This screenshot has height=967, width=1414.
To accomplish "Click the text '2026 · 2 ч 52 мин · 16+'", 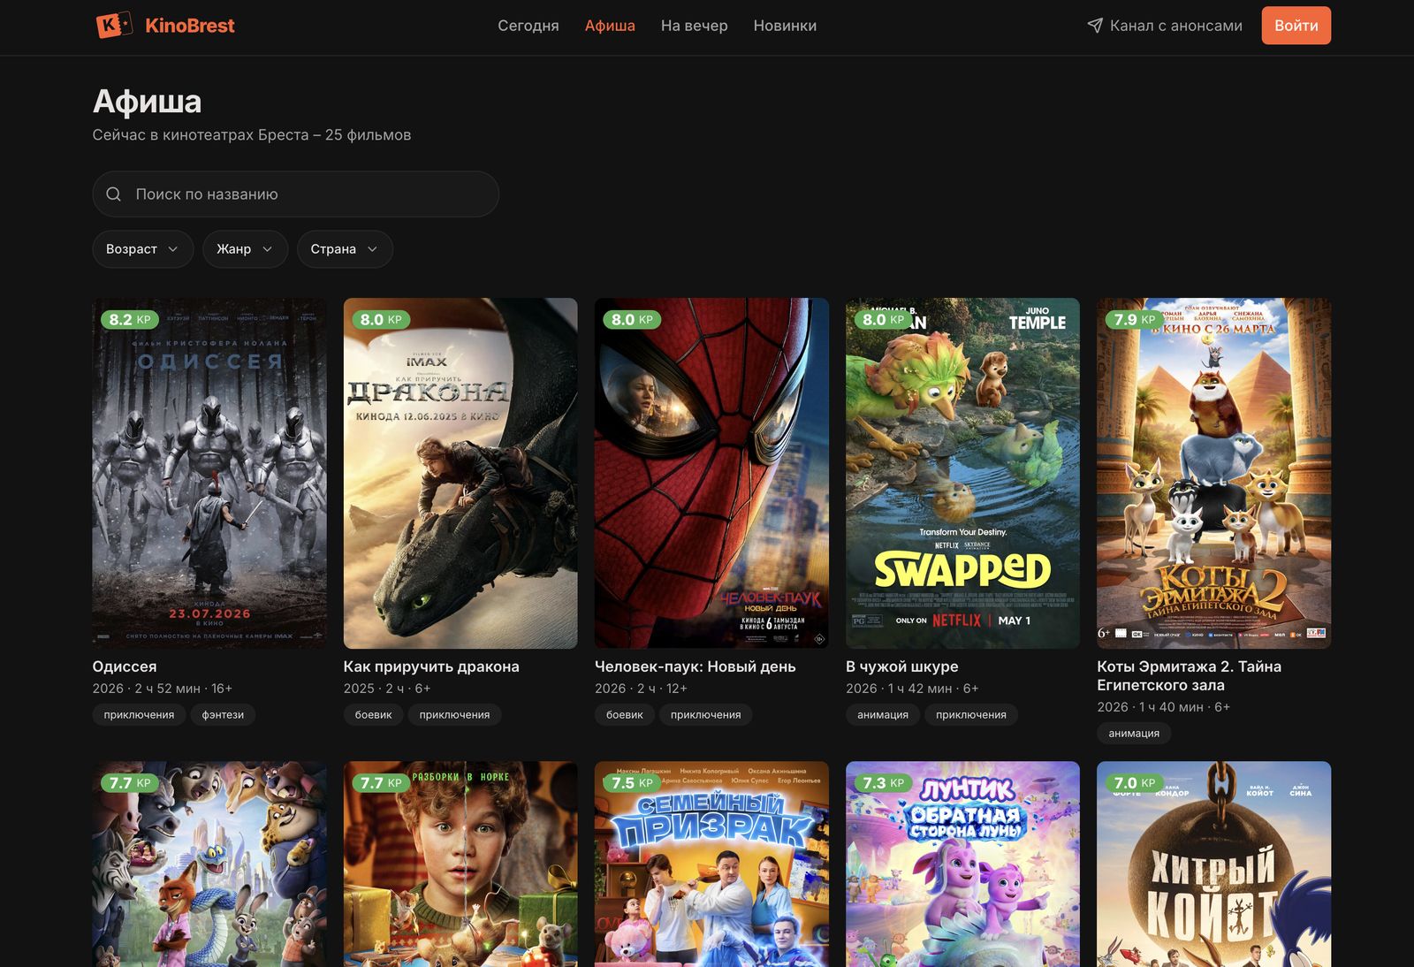I will (163, 689).
